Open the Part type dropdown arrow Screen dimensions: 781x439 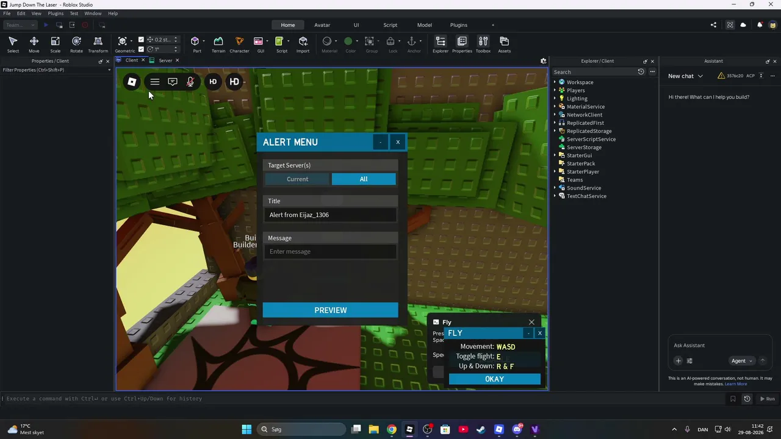[x=204, y=41]
